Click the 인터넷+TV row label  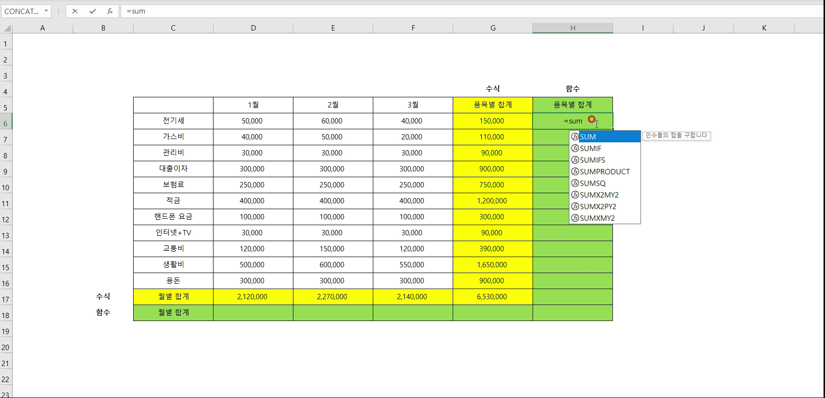tap(173, 233)
